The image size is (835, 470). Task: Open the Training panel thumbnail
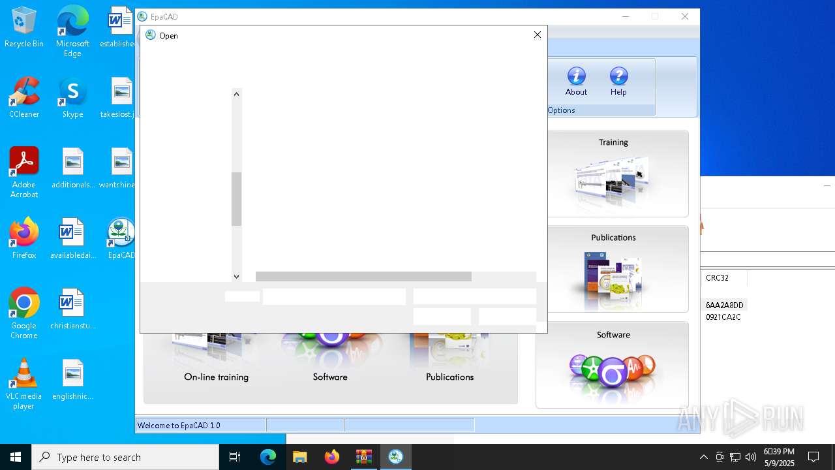point(613,174)
